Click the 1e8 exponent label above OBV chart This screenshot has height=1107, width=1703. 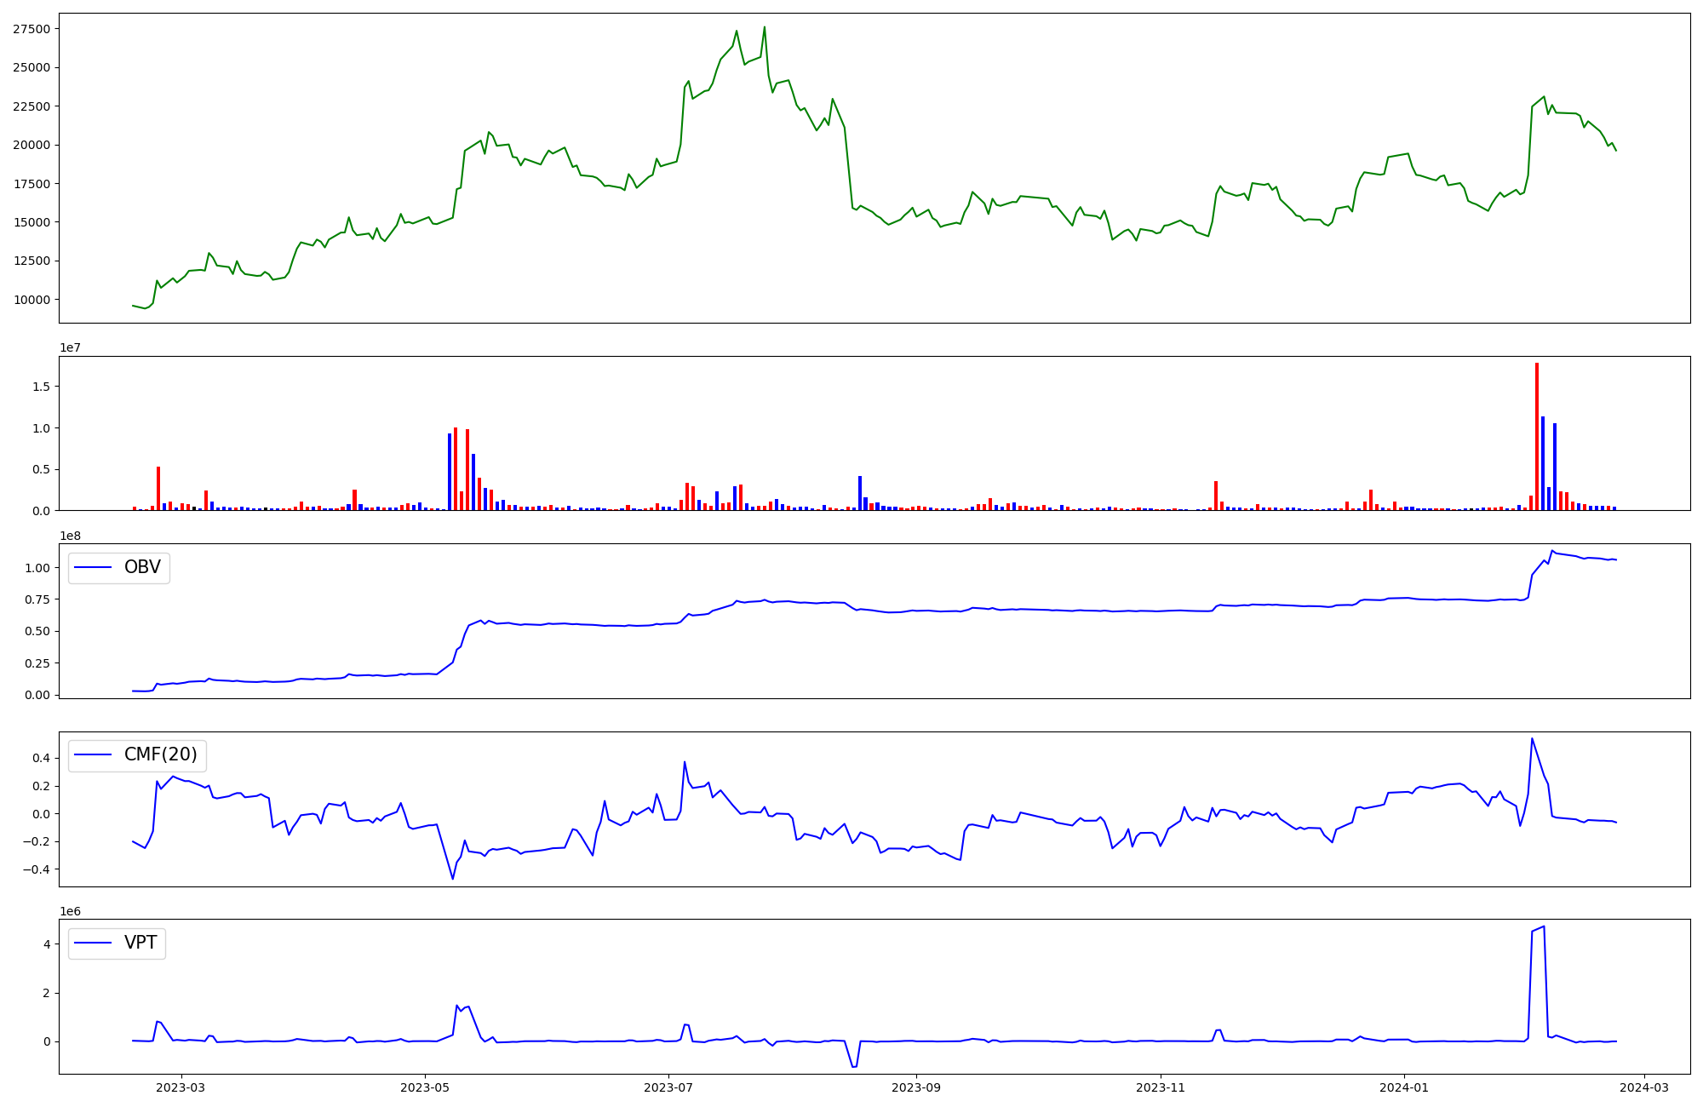coord(70,536)
